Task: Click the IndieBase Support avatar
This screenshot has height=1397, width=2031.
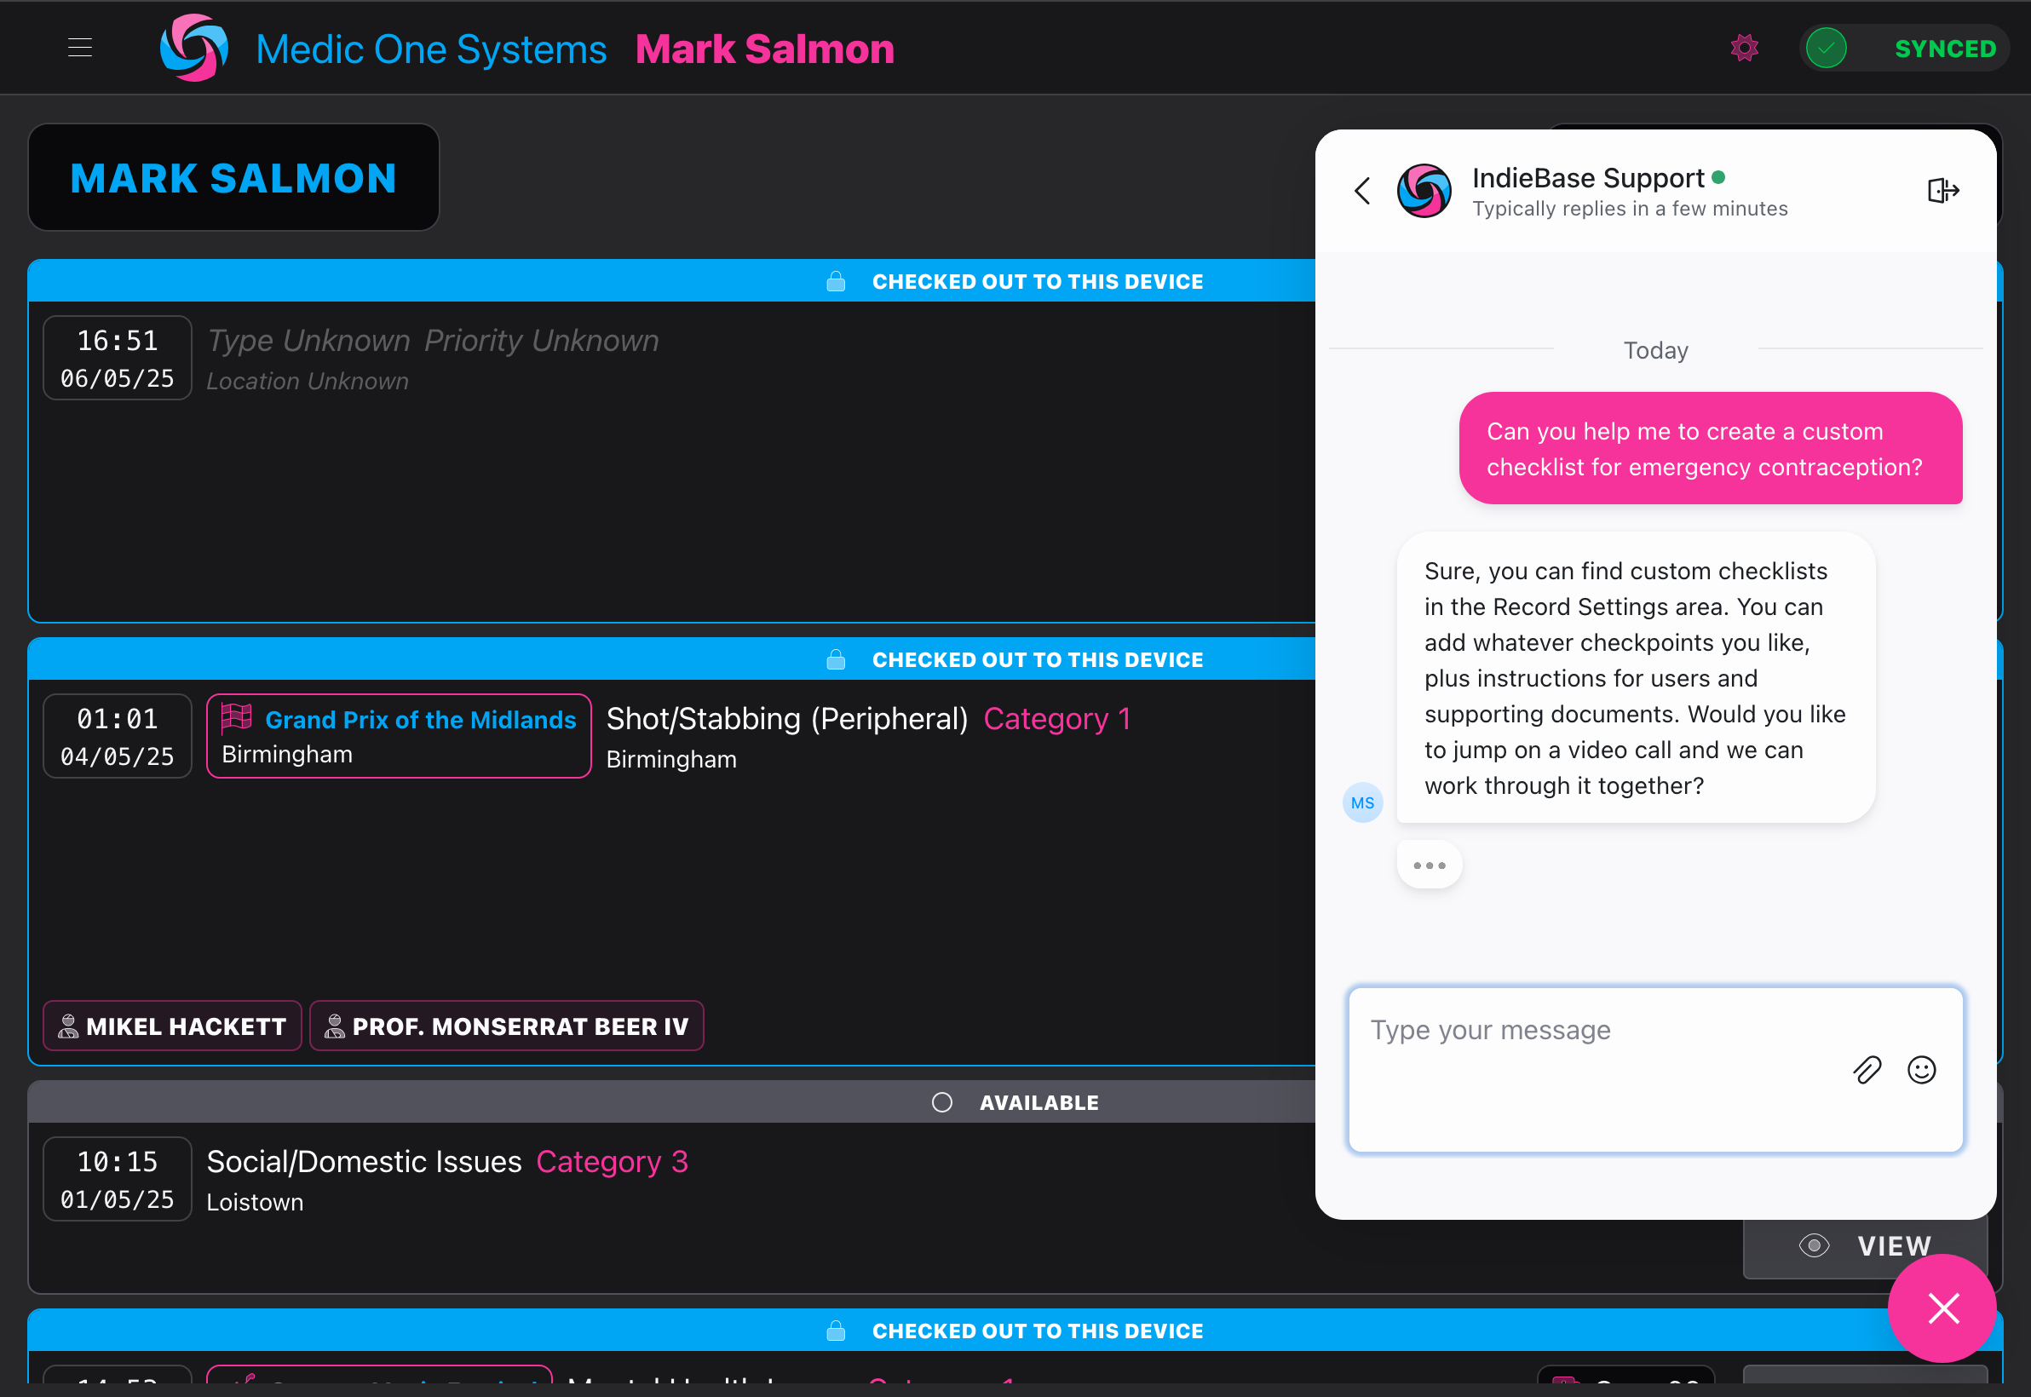Action: pos(1424,190)
